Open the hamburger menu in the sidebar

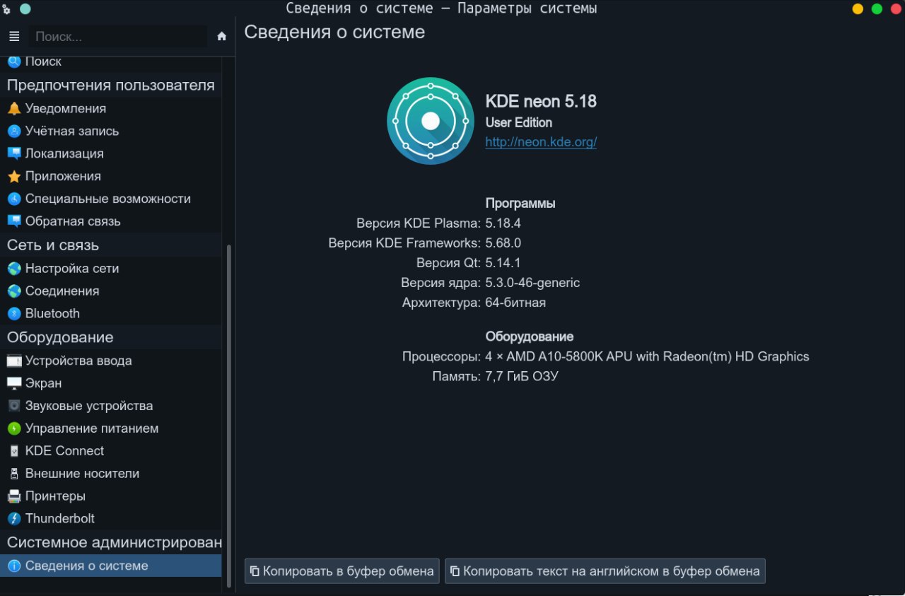pyautogui.click(x=14, y=36)
